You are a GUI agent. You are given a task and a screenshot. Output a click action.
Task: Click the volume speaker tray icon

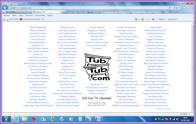[x=177, y=119]
